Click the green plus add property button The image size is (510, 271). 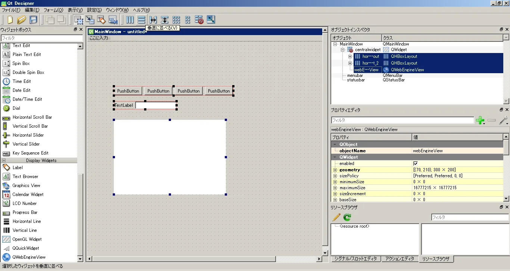pyautogui.click(x=480, y=120)
